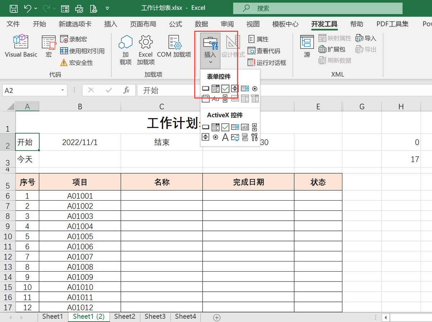Open COM 加载项 dialog

coord(174,47)
